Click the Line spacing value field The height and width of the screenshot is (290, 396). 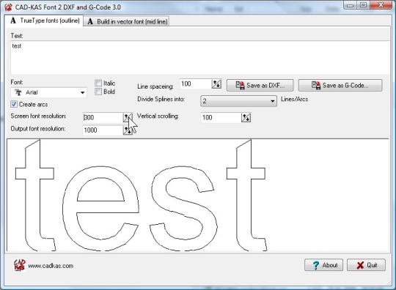click(196, 84)
